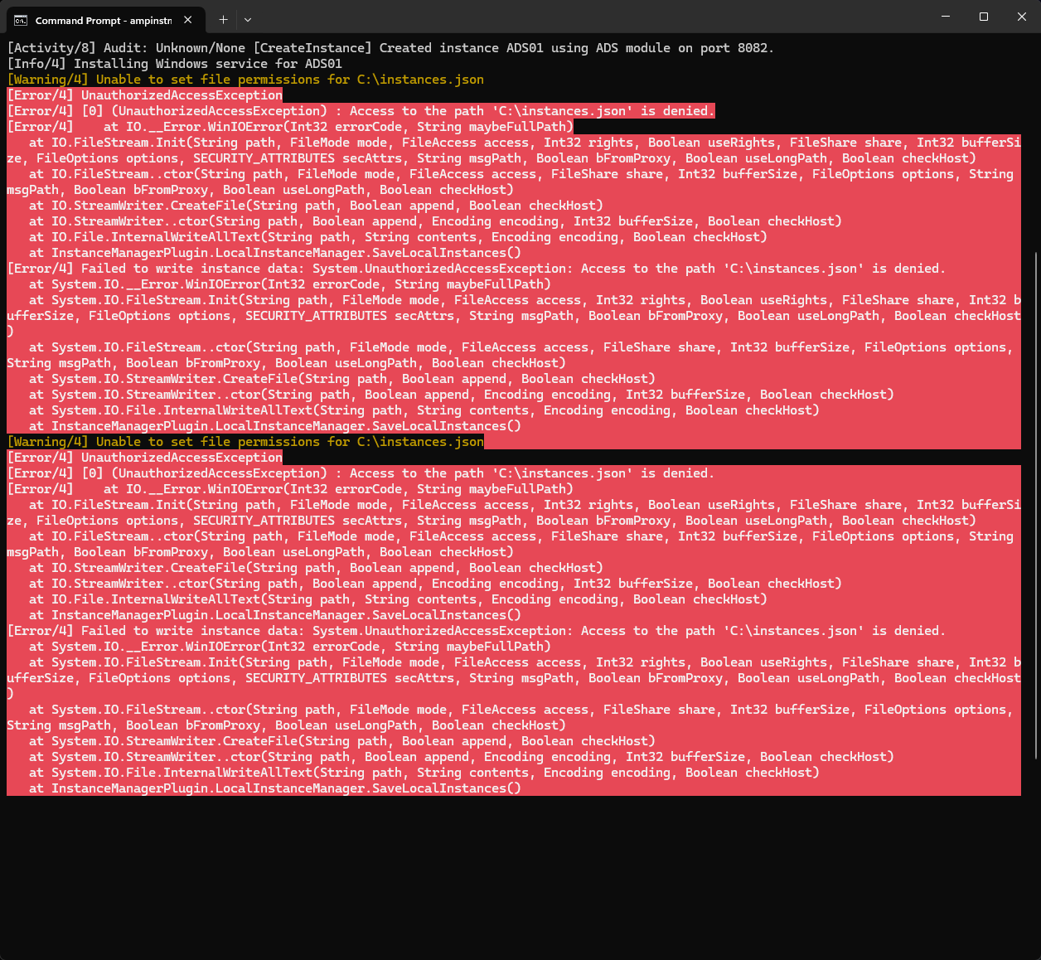
Task: Click the Installing Windows service for ADS01 line
Action: 174,64
